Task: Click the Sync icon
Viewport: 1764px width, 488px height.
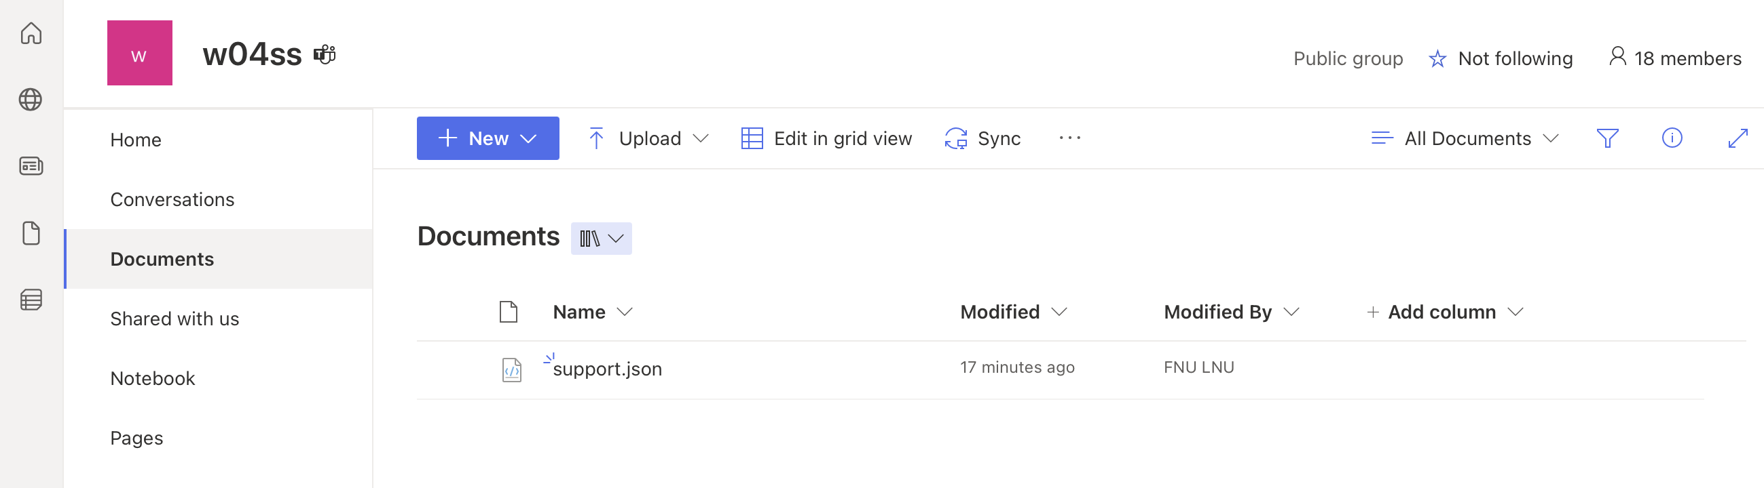Action: coord(956,138)
